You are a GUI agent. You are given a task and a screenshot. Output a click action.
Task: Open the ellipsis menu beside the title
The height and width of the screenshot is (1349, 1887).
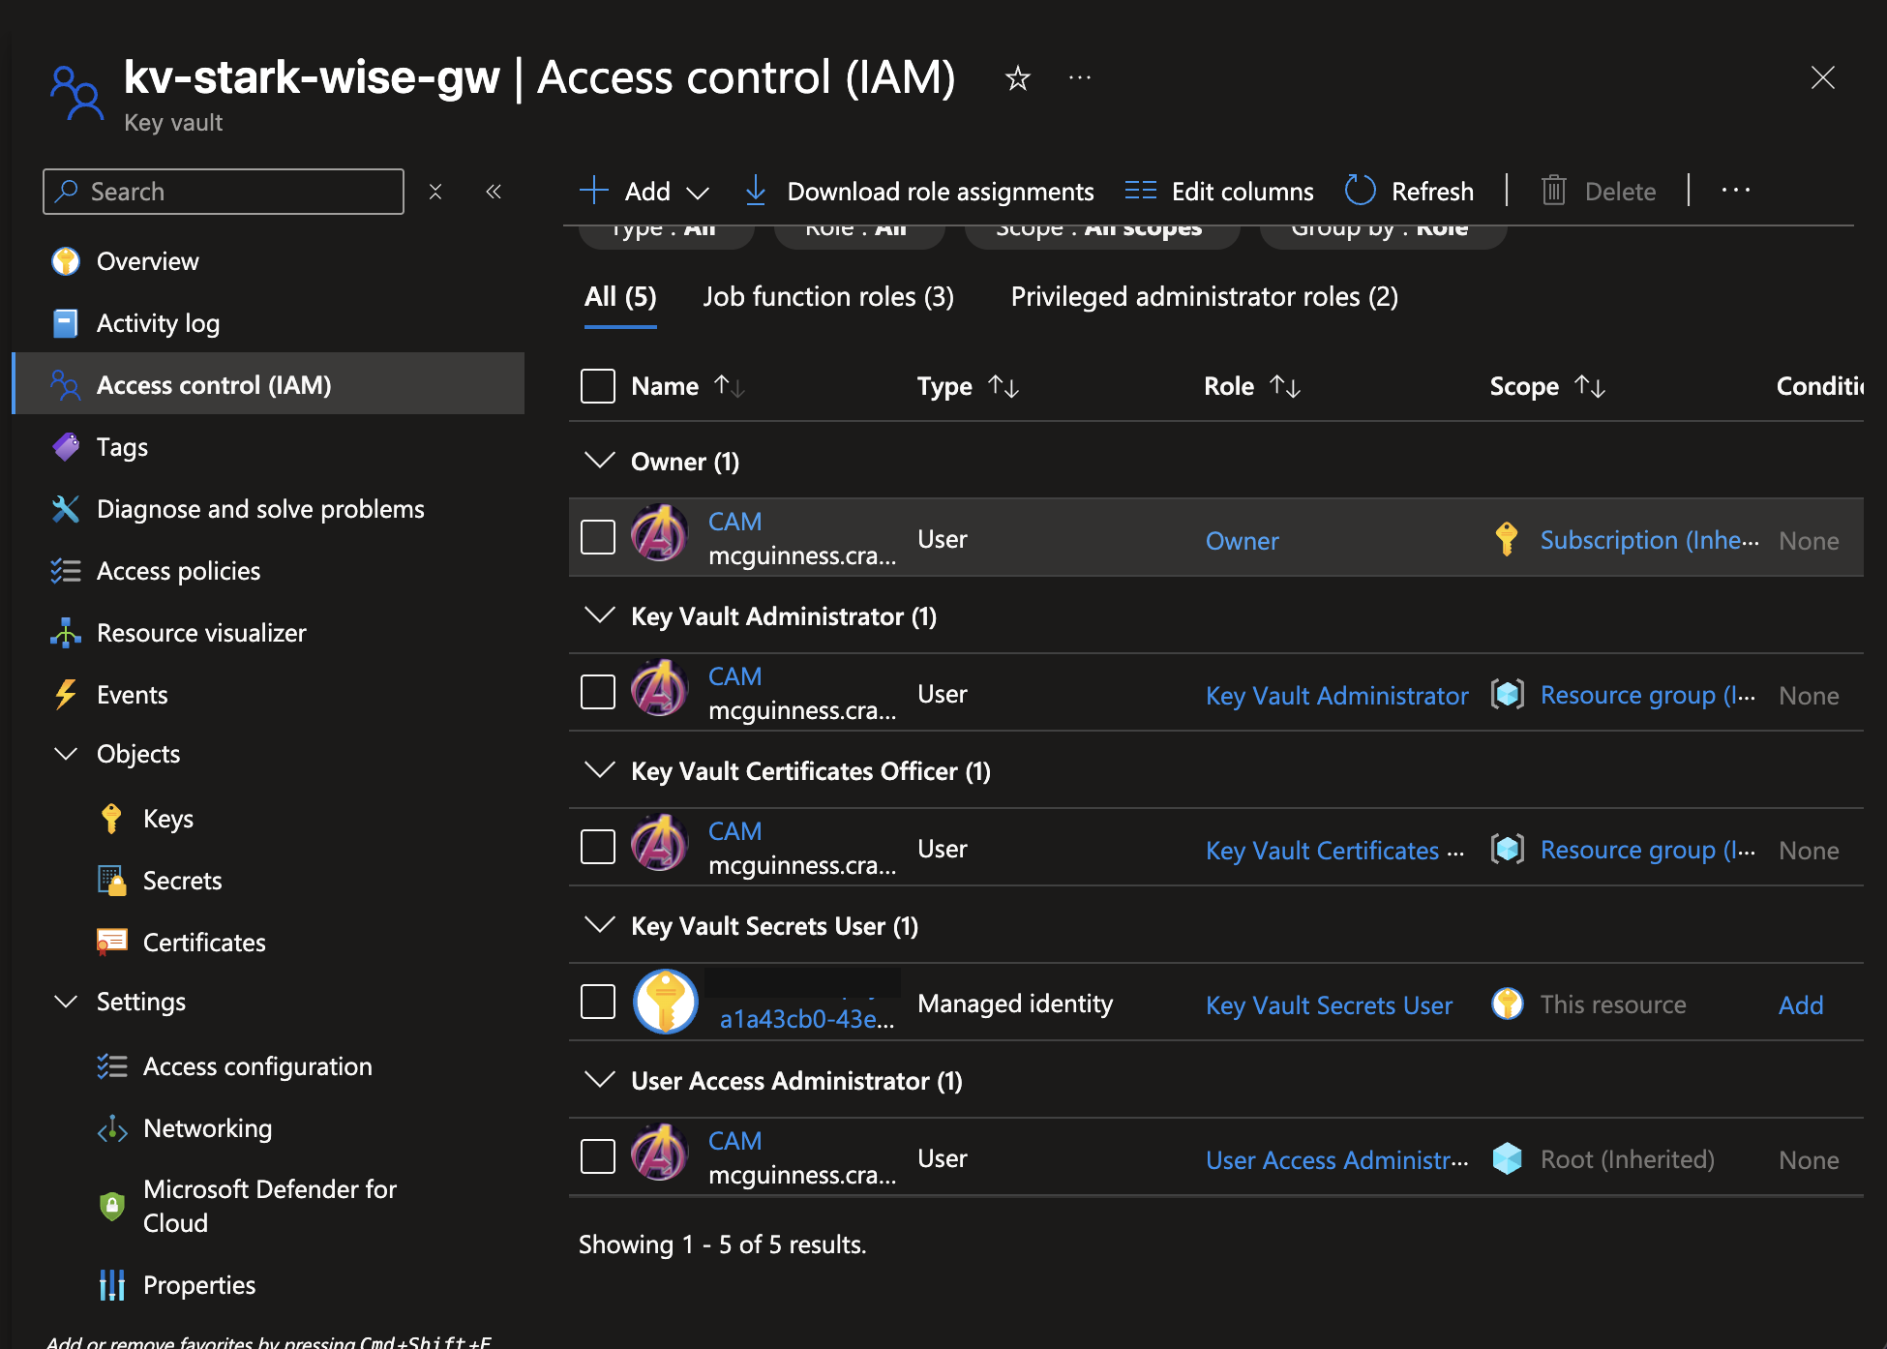tap(1080, 77)
